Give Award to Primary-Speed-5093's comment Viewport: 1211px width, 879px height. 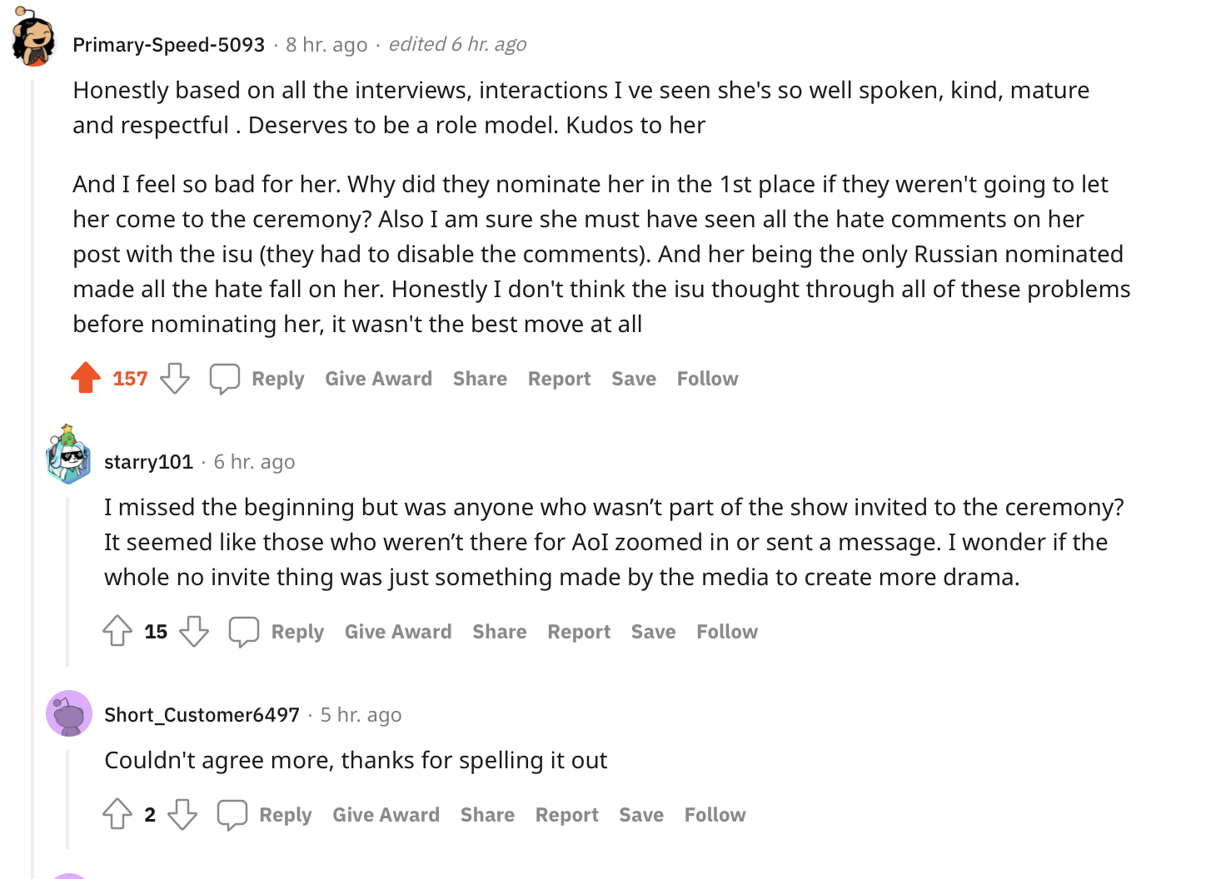(x=378, y=379)
